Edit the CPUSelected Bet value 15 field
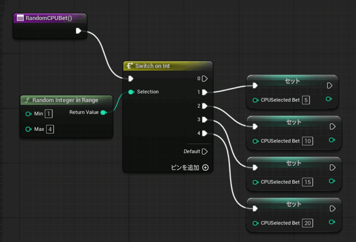Screen dimensions: 356x242 click(307, 182)
